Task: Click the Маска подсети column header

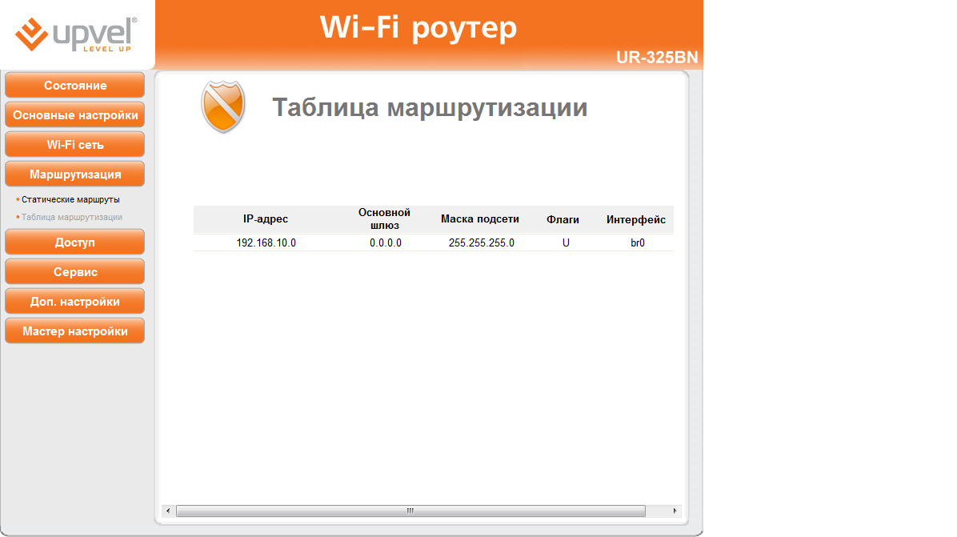Action: click(x=480, y=219)
